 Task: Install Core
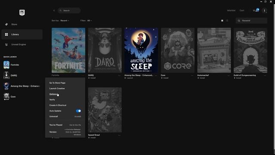165,78
